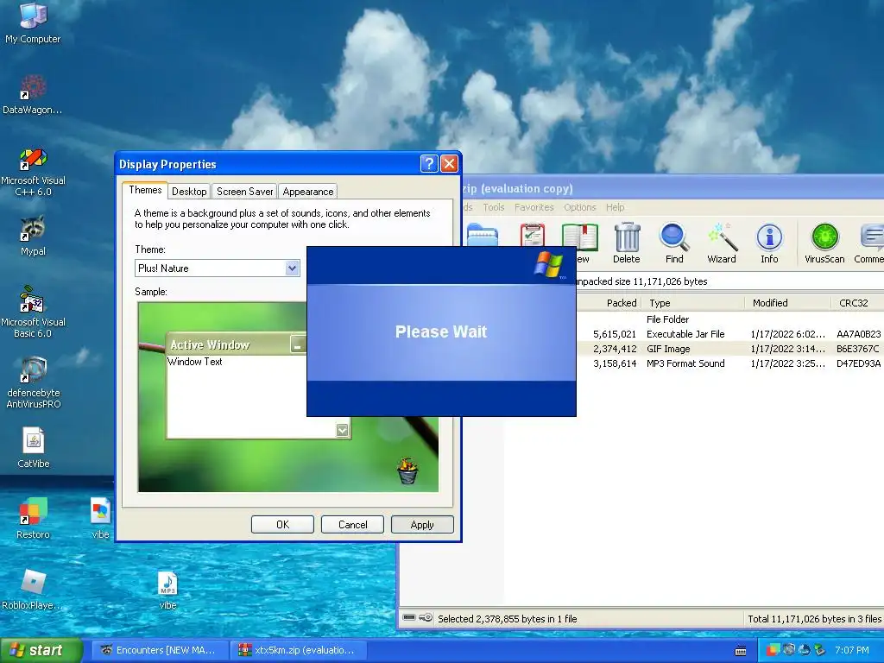Select the File Folder row in WinRAR
Image resolution: width=884 pixels, height=663 pixels.
point(730,319)
